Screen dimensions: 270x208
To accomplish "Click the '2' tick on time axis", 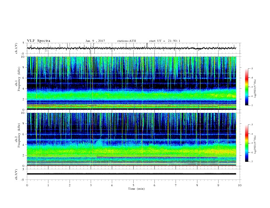I will click(x=70, y=185).
